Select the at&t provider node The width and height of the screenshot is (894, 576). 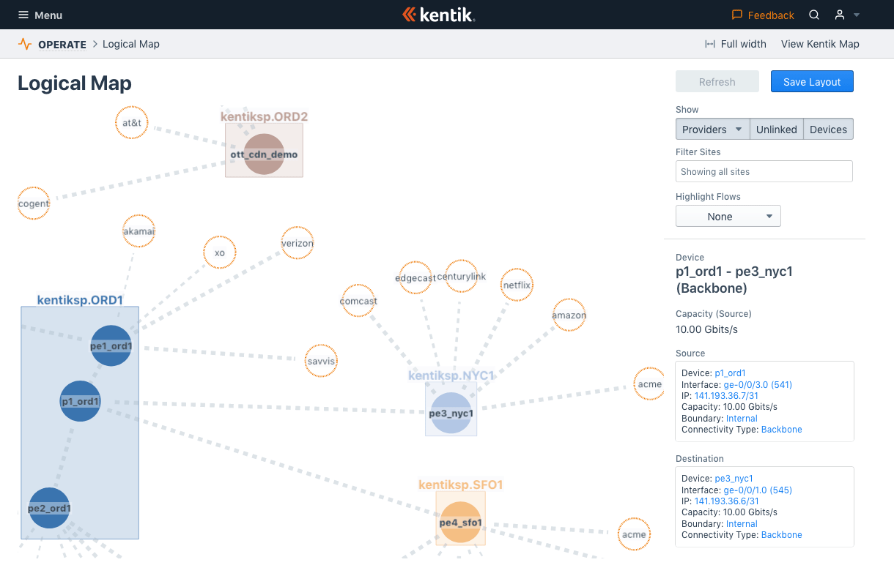click(131, 122)
